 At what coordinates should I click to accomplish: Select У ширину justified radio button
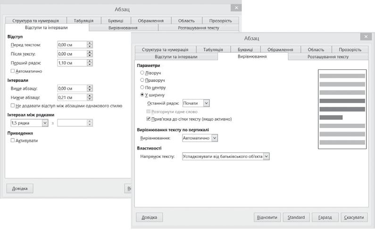pos(142,95)
